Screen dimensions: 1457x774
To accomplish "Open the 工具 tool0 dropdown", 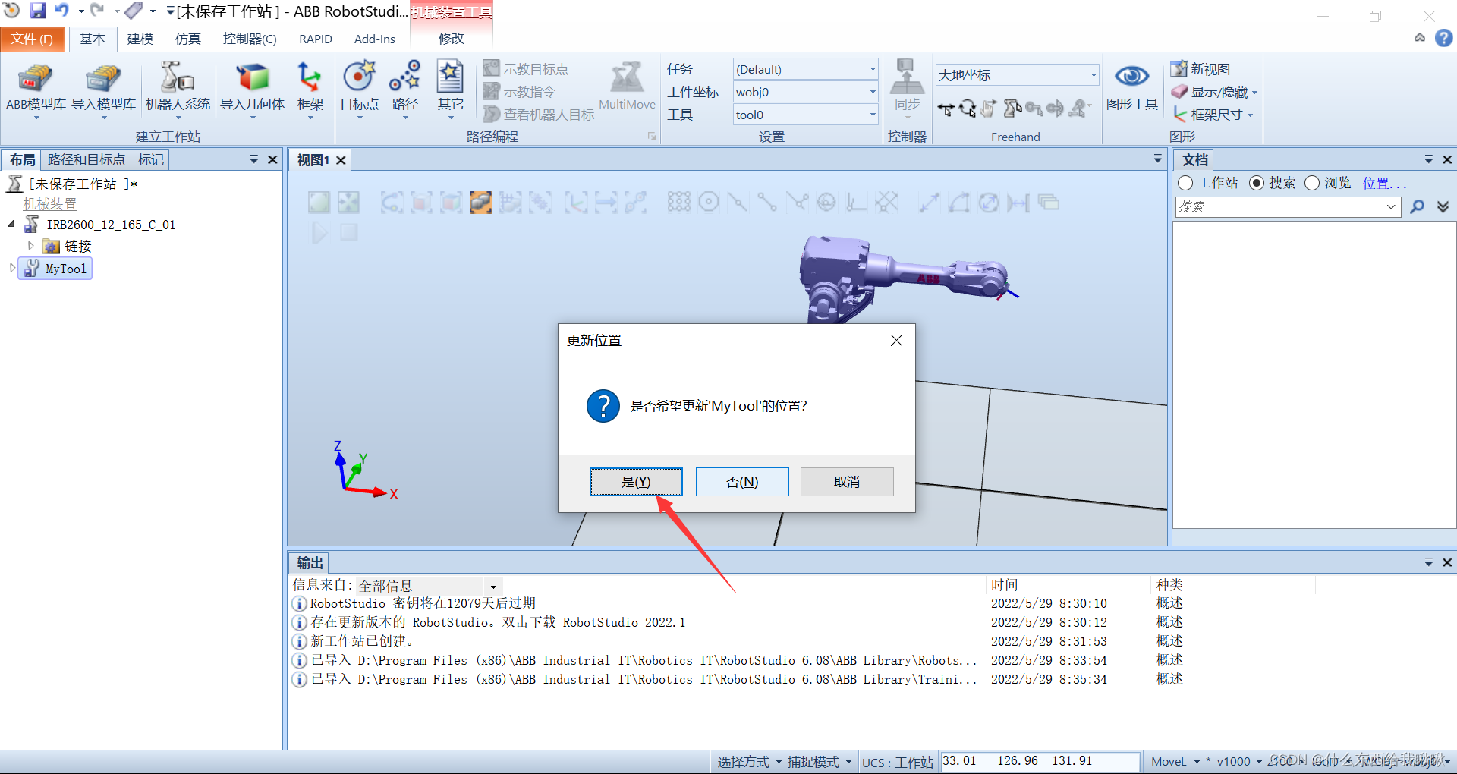I will [872, 115].
